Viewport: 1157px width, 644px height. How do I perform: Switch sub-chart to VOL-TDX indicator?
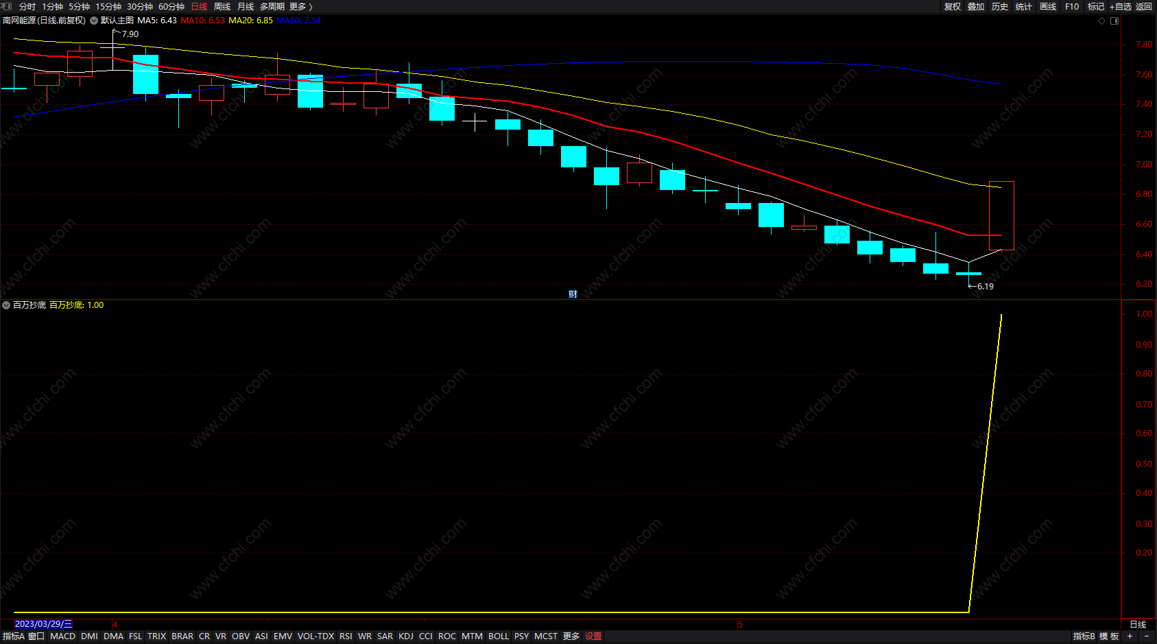pos(316,636)
